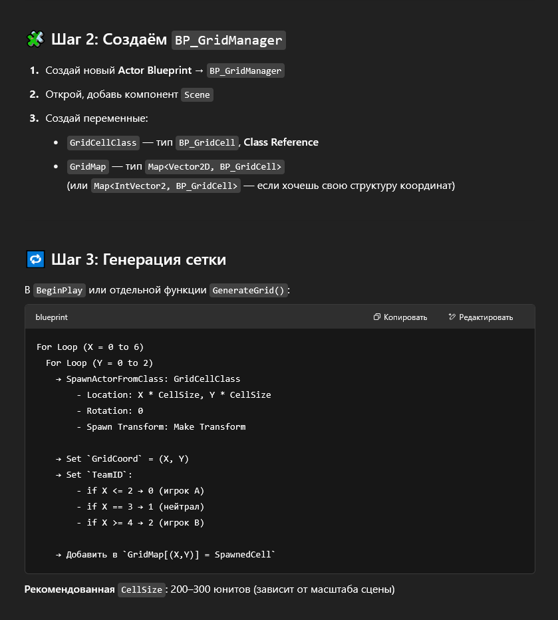Click the Scene code chip

point(197,94)
